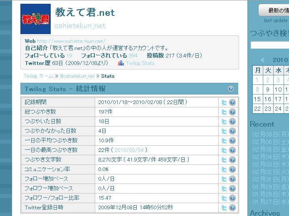Click tweet icon in つぶやき文字数 row
Screen dimensions: 289x216
tap(224, 160)
